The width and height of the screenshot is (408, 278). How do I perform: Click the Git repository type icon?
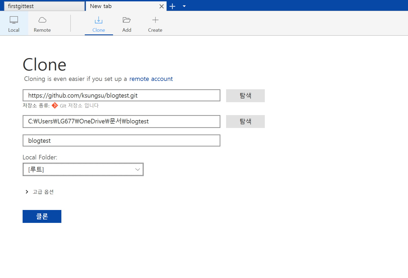tap(55, 105)
